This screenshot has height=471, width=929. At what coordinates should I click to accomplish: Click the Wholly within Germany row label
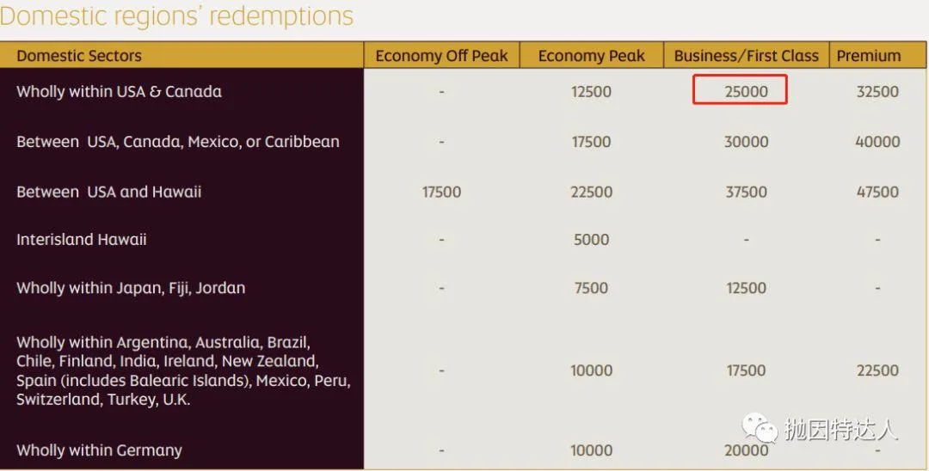(x=99, y=450)
